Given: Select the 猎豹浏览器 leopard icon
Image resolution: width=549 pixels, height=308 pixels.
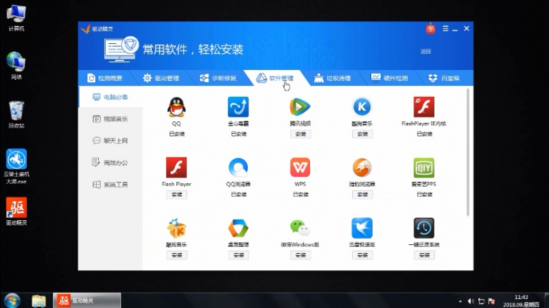Looking at the screenshot, I should coord(362,167).
